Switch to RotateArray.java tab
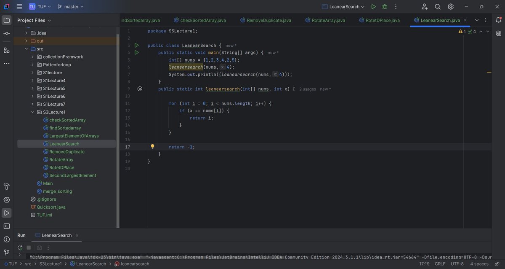 (x=325, y=20)
